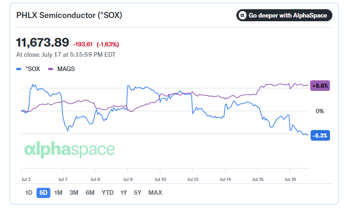Click the Jul 16 axis date
Viewport: 349px width, 216px height.
[x=290, y=179]
